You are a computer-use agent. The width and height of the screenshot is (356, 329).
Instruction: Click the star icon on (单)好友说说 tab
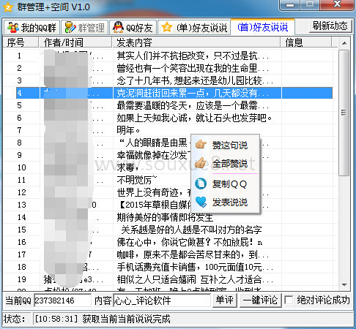pos(167,27)
